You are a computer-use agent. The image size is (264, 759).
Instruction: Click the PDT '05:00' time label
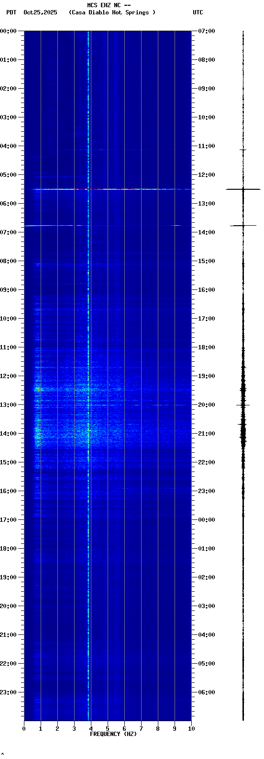(x=9, y=175)
